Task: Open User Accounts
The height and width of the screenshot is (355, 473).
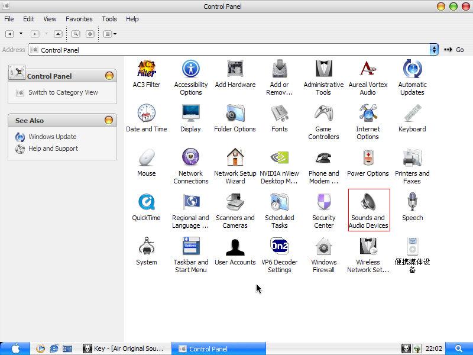Action: (235, 251)
